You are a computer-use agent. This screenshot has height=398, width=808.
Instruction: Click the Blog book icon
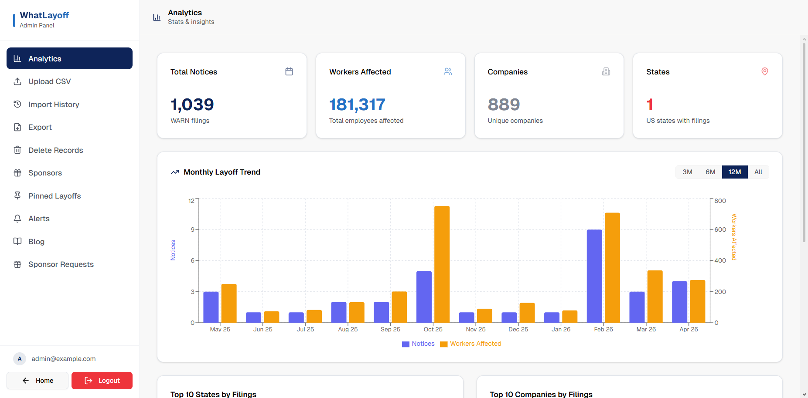click(x=17, y=241)
